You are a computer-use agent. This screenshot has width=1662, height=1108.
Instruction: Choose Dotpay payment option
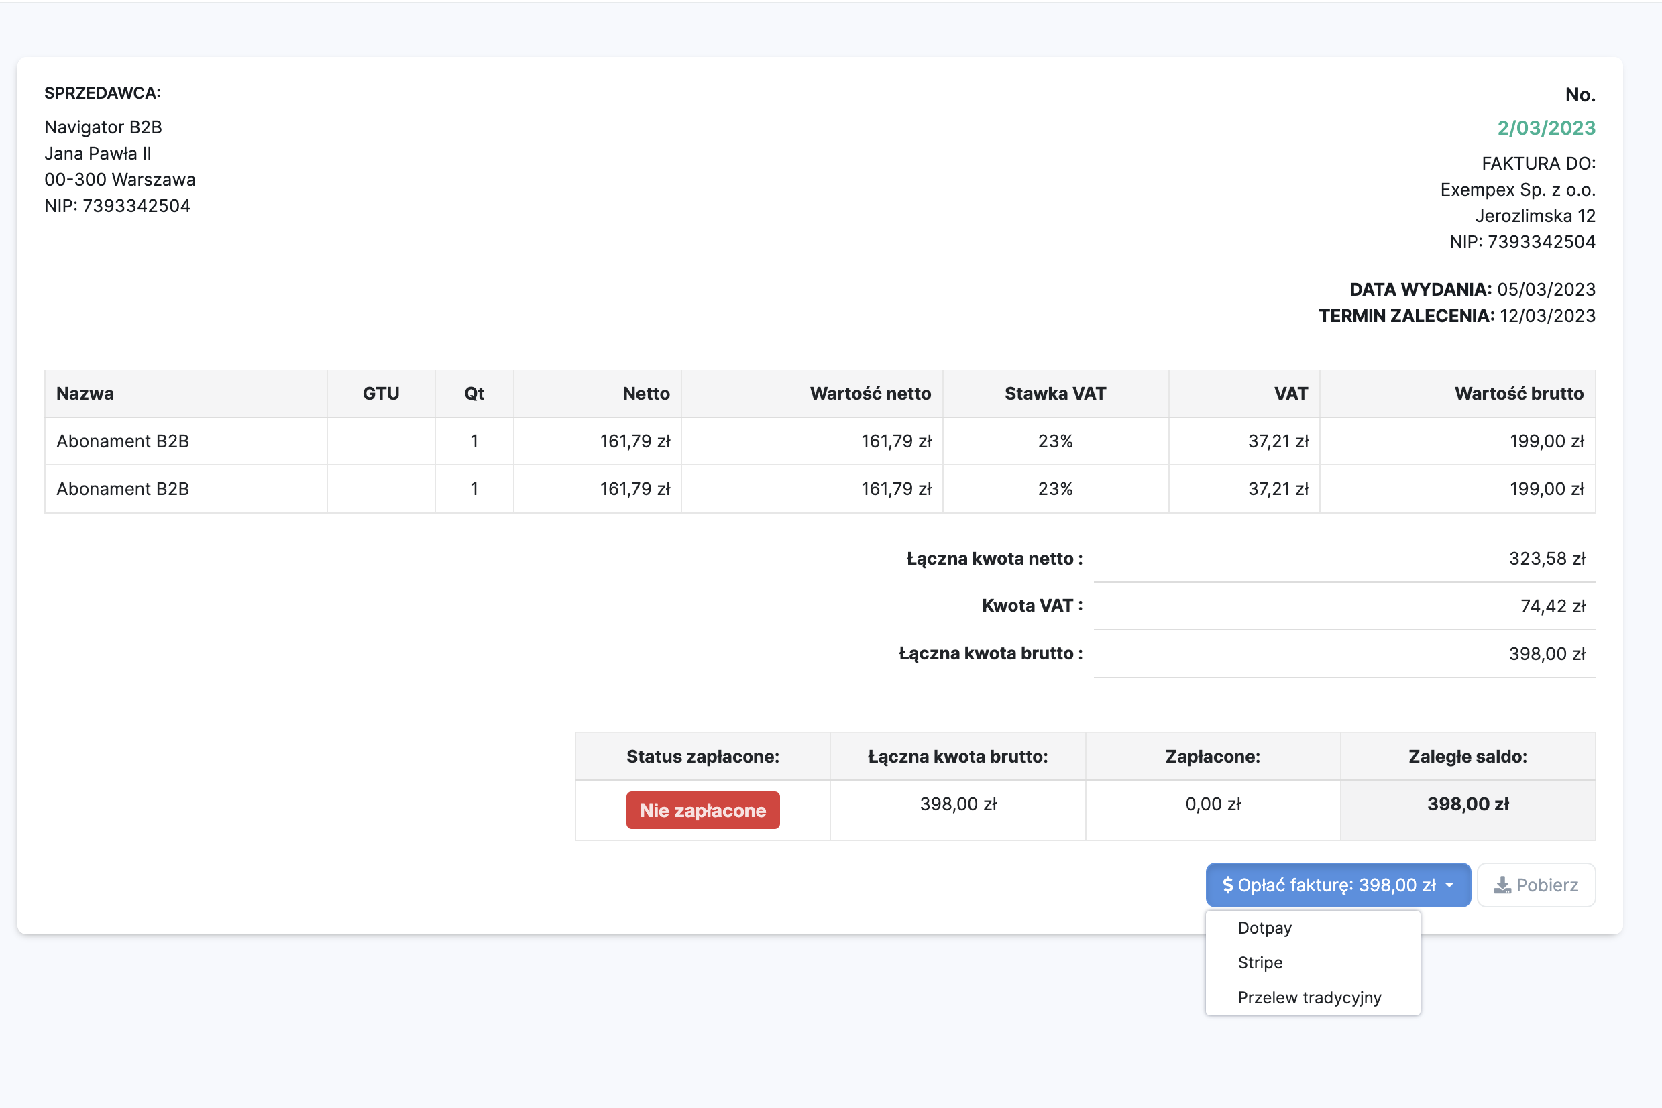1264,928
